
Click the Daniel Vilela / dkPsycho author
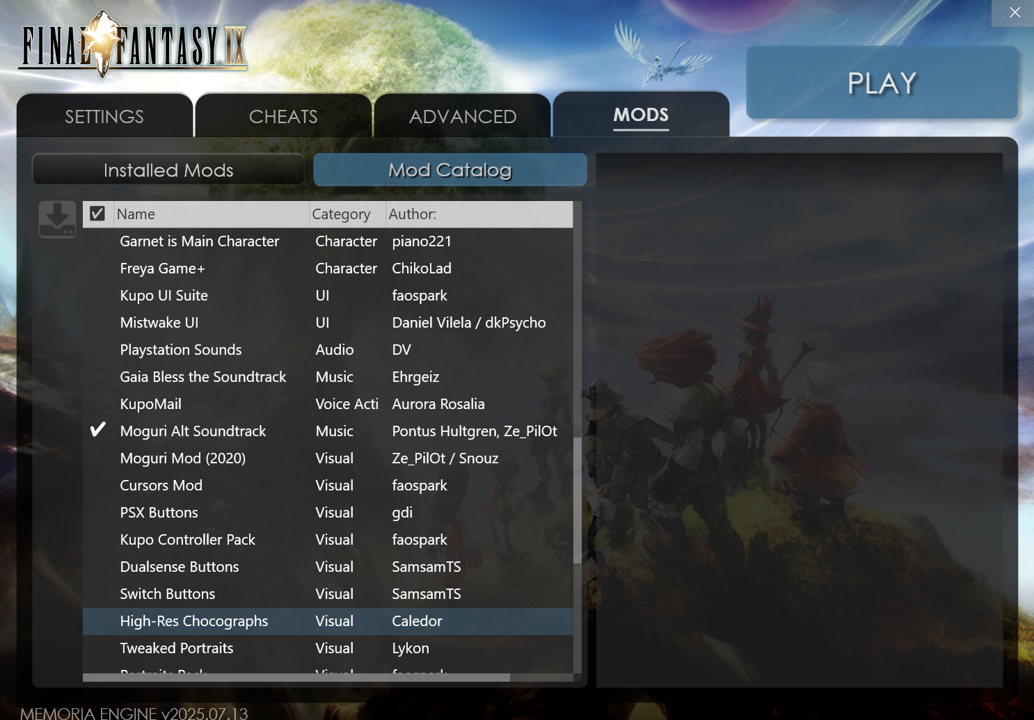pos(469,323)
